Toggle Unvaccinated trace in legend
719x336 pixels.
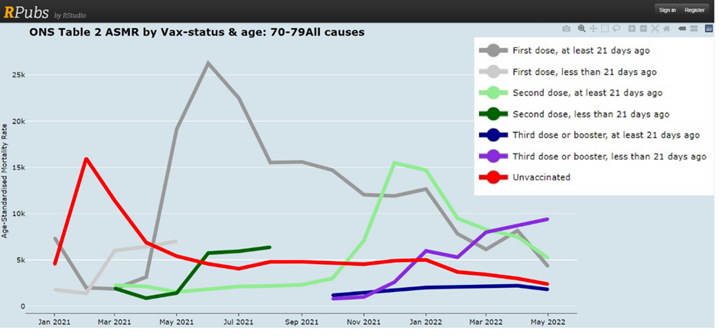click(542, 177)
